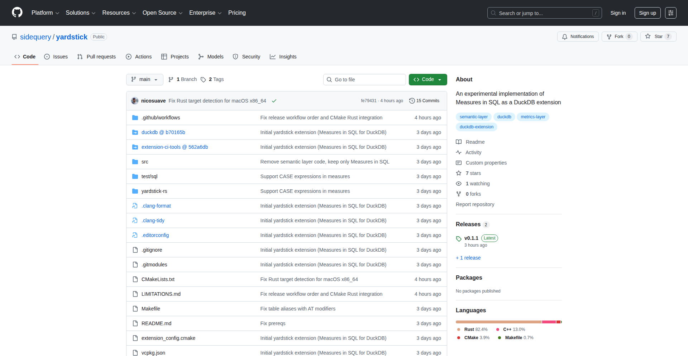Expand the green Code dropdown arrow
688x356 pixels.
tap(439, 79)
